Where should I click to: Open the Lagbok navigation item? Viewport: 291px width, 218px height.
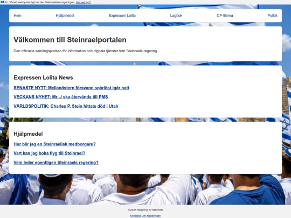click(176, 16)
